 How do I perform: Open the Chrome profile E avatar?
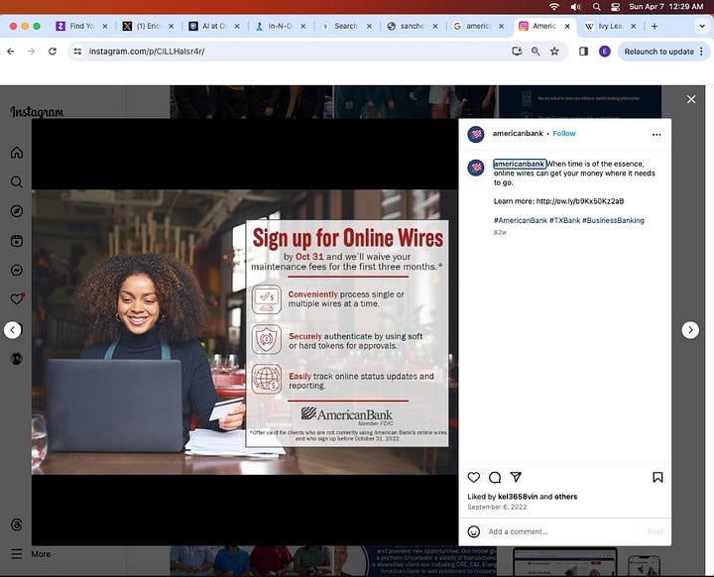[x=604, y=52]
